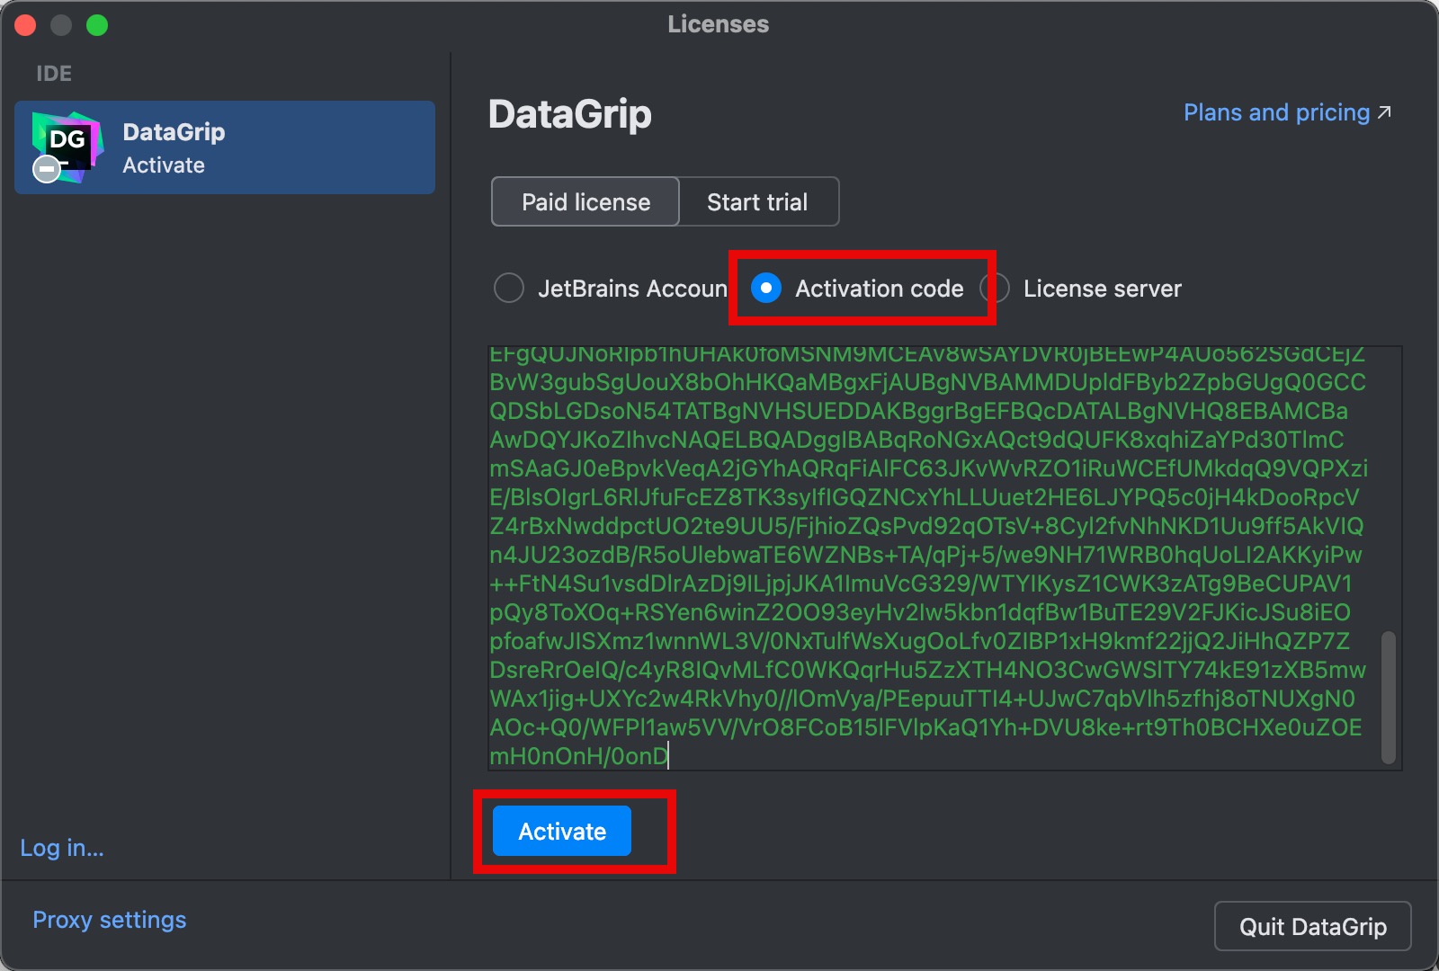
Task: Click the minus badge on DataGrip logo
Action: pos(47,169)
